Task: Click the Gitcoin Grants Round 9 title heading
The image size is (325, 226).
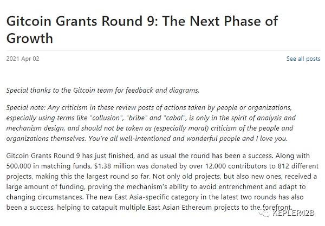Action: [x=142, y=29]
